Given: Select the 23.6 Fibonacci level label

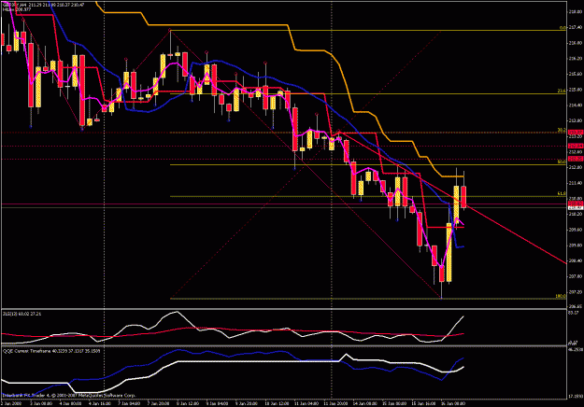Looking at the screenshot, I should coord(562,91).
